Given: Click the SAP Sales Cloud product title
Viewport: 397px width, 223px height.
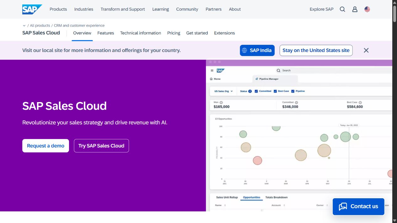Looking at the screenshot, I should click(x=41, y=33).
